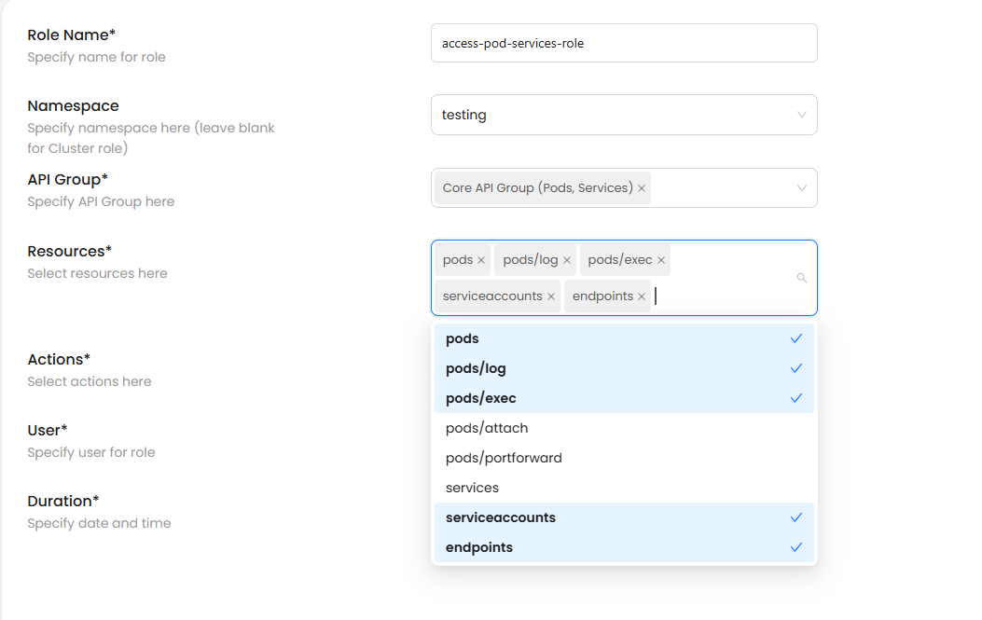
Task: Deselect pods/exec option in dropdown list
Action: [624, 398]
